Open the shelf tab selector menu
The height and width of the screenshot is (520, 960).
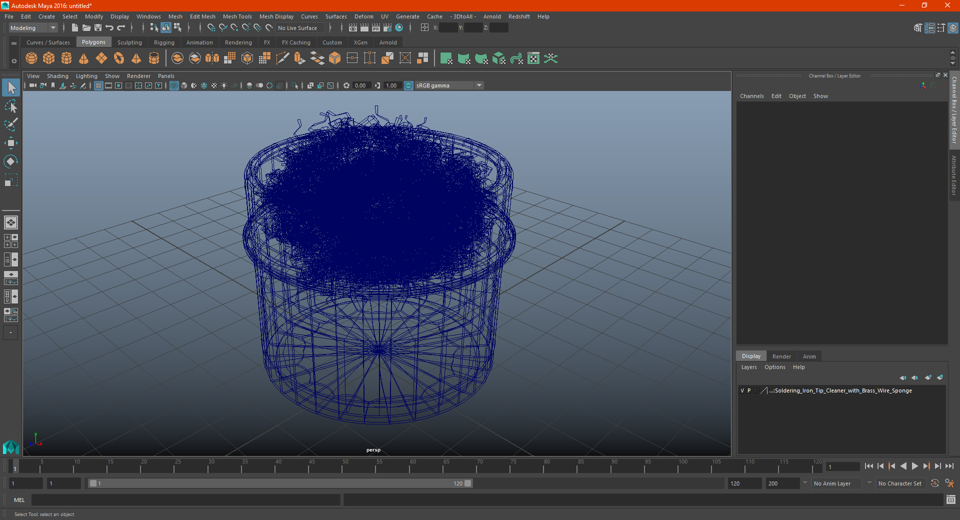pos(14,43)
